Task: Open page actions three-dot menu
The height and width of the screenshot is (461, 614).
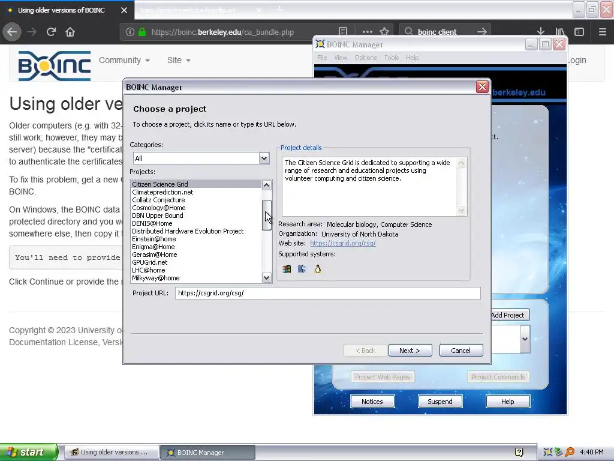Action: point(368,32)
